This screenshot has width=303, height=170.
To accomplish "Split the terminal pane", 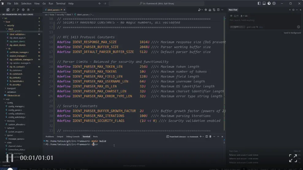I will [206, 137].
